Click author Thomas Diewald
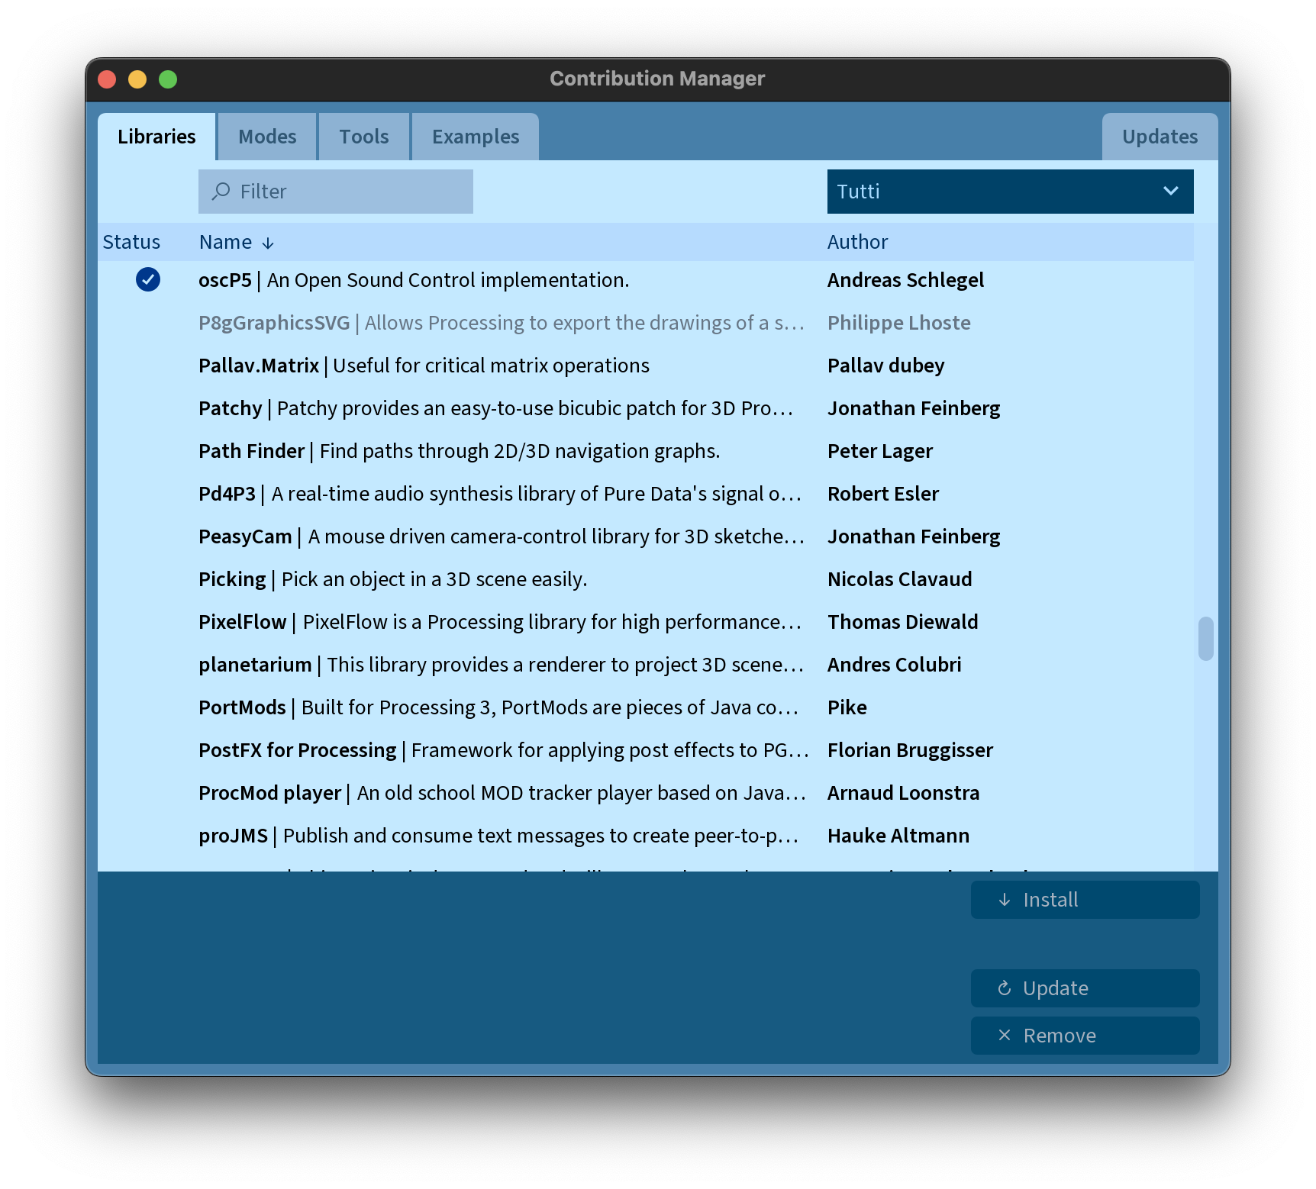 (x=902, y=622)
